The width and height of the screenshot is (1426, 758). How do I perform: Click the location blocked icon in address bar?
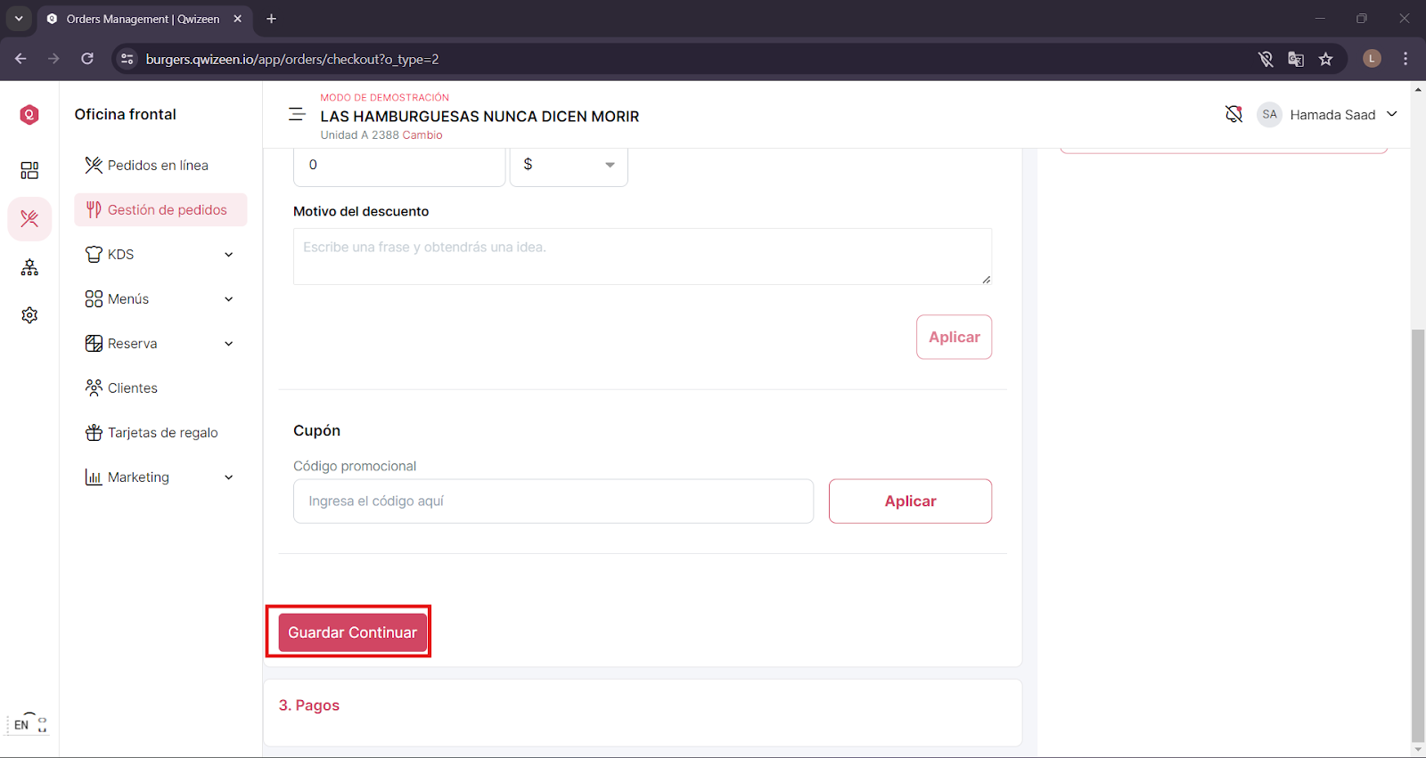point(1266,59)
